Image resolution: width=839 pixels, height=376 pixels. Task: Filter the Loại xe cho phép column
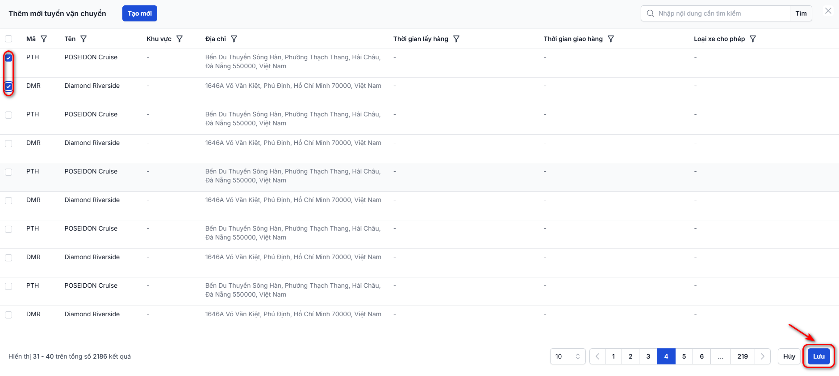(x=753, y=39)
